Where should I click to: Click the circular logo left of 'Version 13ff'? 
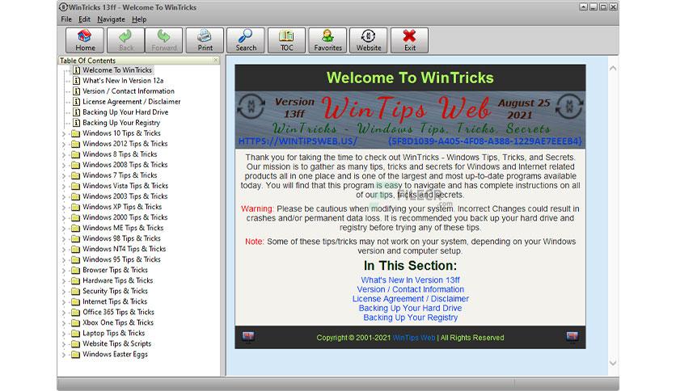point(251,106)
